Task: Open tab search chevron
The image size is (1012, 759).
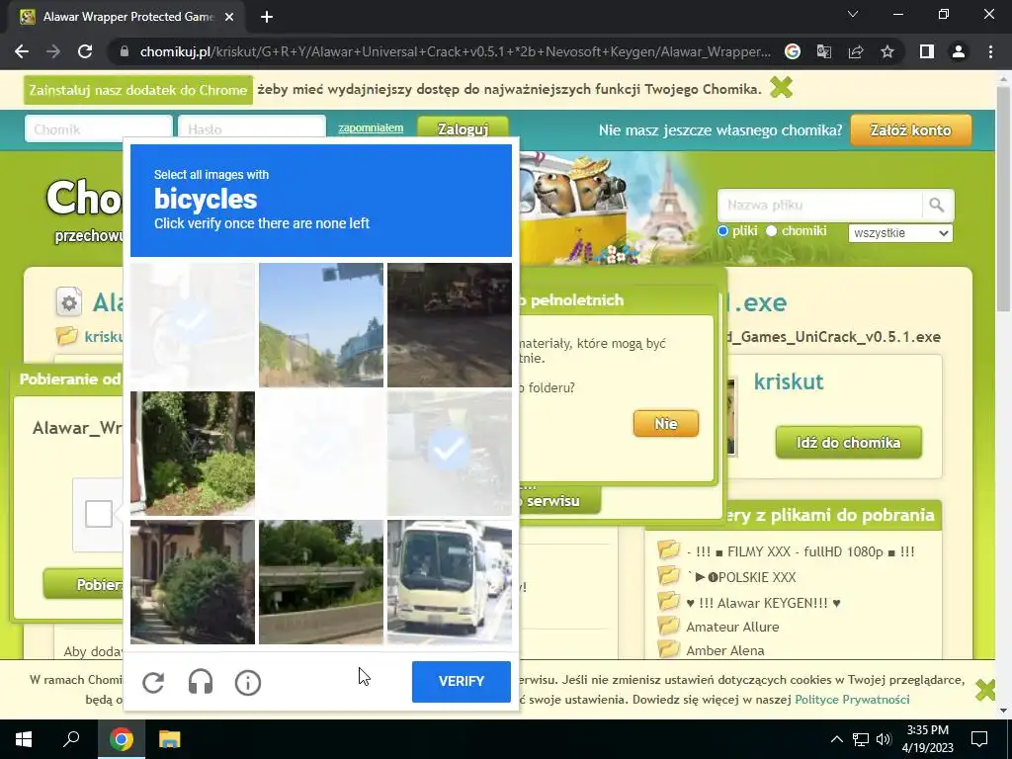Action: pos(853,14)
